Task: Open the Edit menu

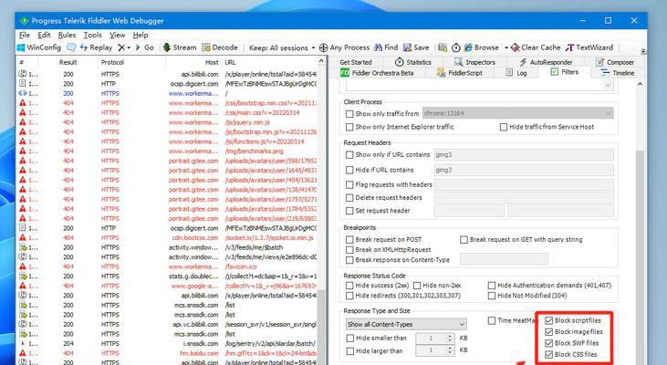Action: (x=44, y=35)
